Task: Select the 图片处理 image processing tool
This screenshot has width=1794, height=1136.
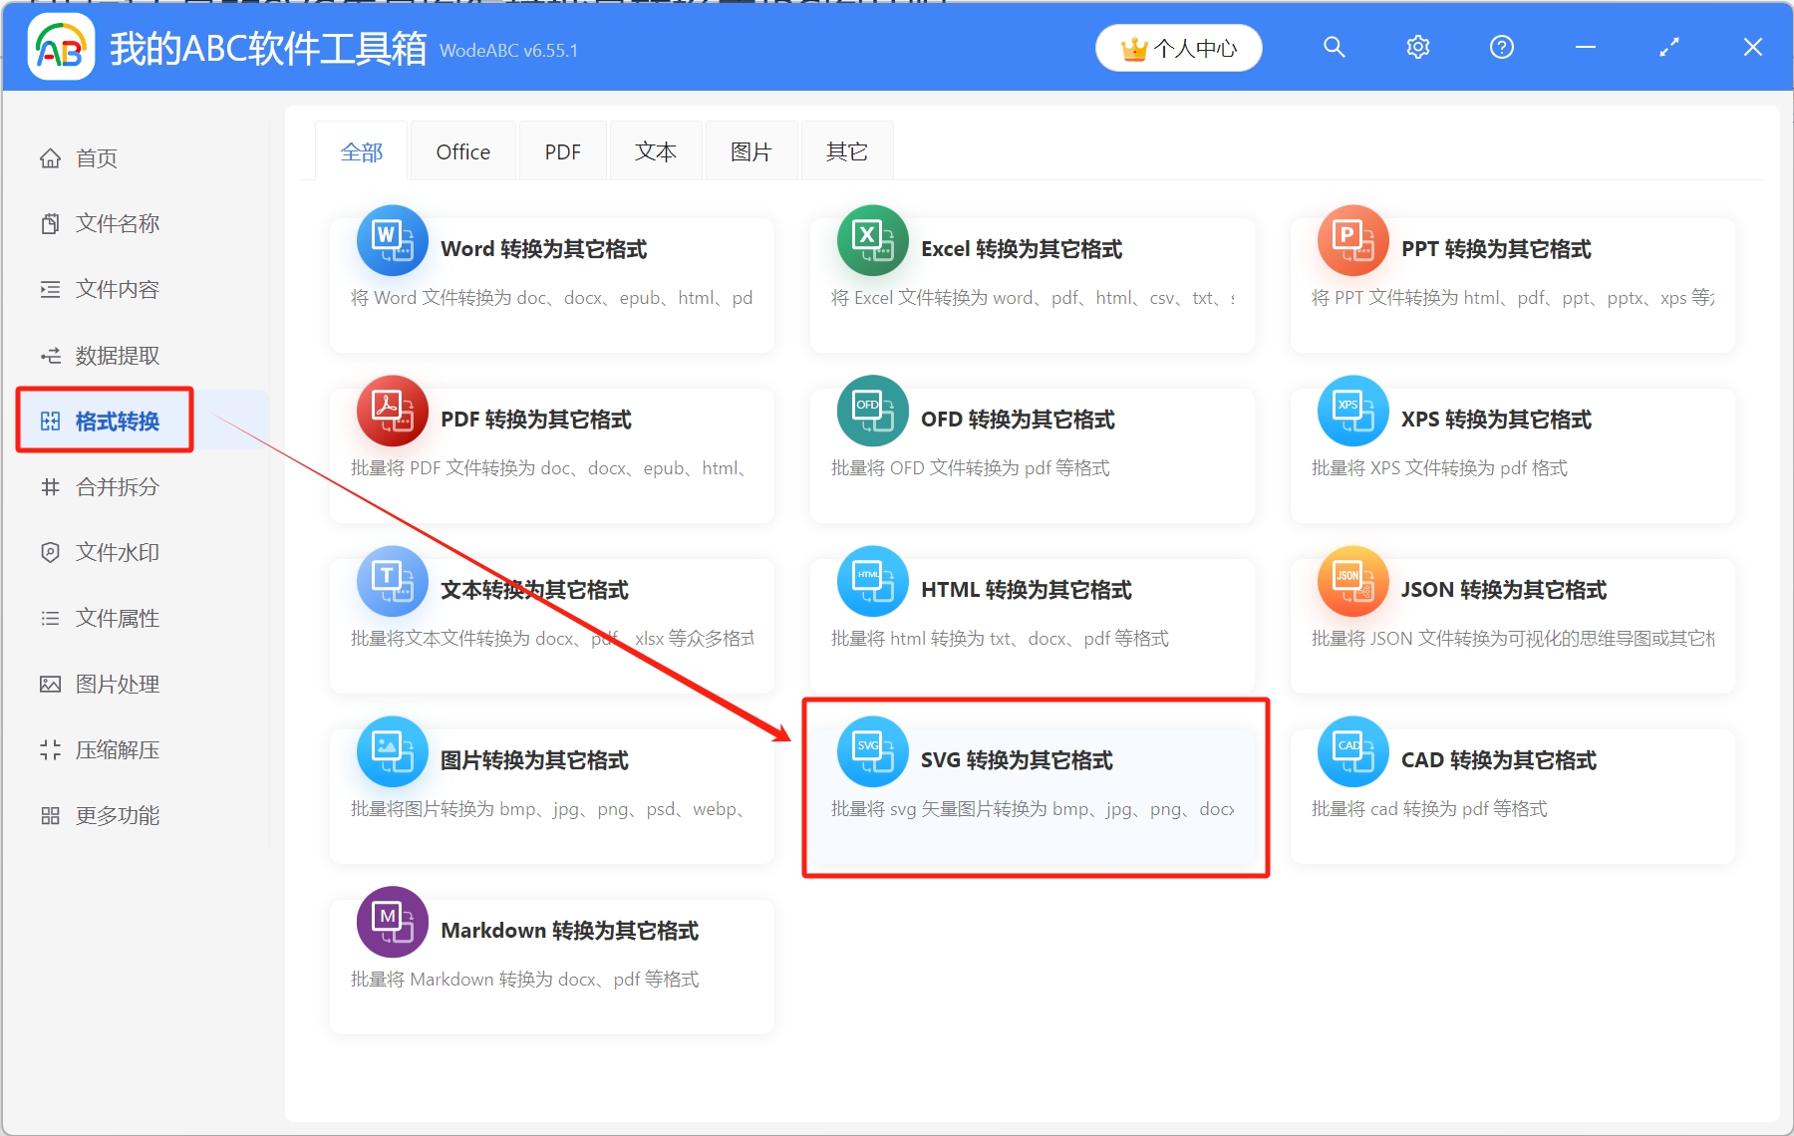Action: coord(115,683)
